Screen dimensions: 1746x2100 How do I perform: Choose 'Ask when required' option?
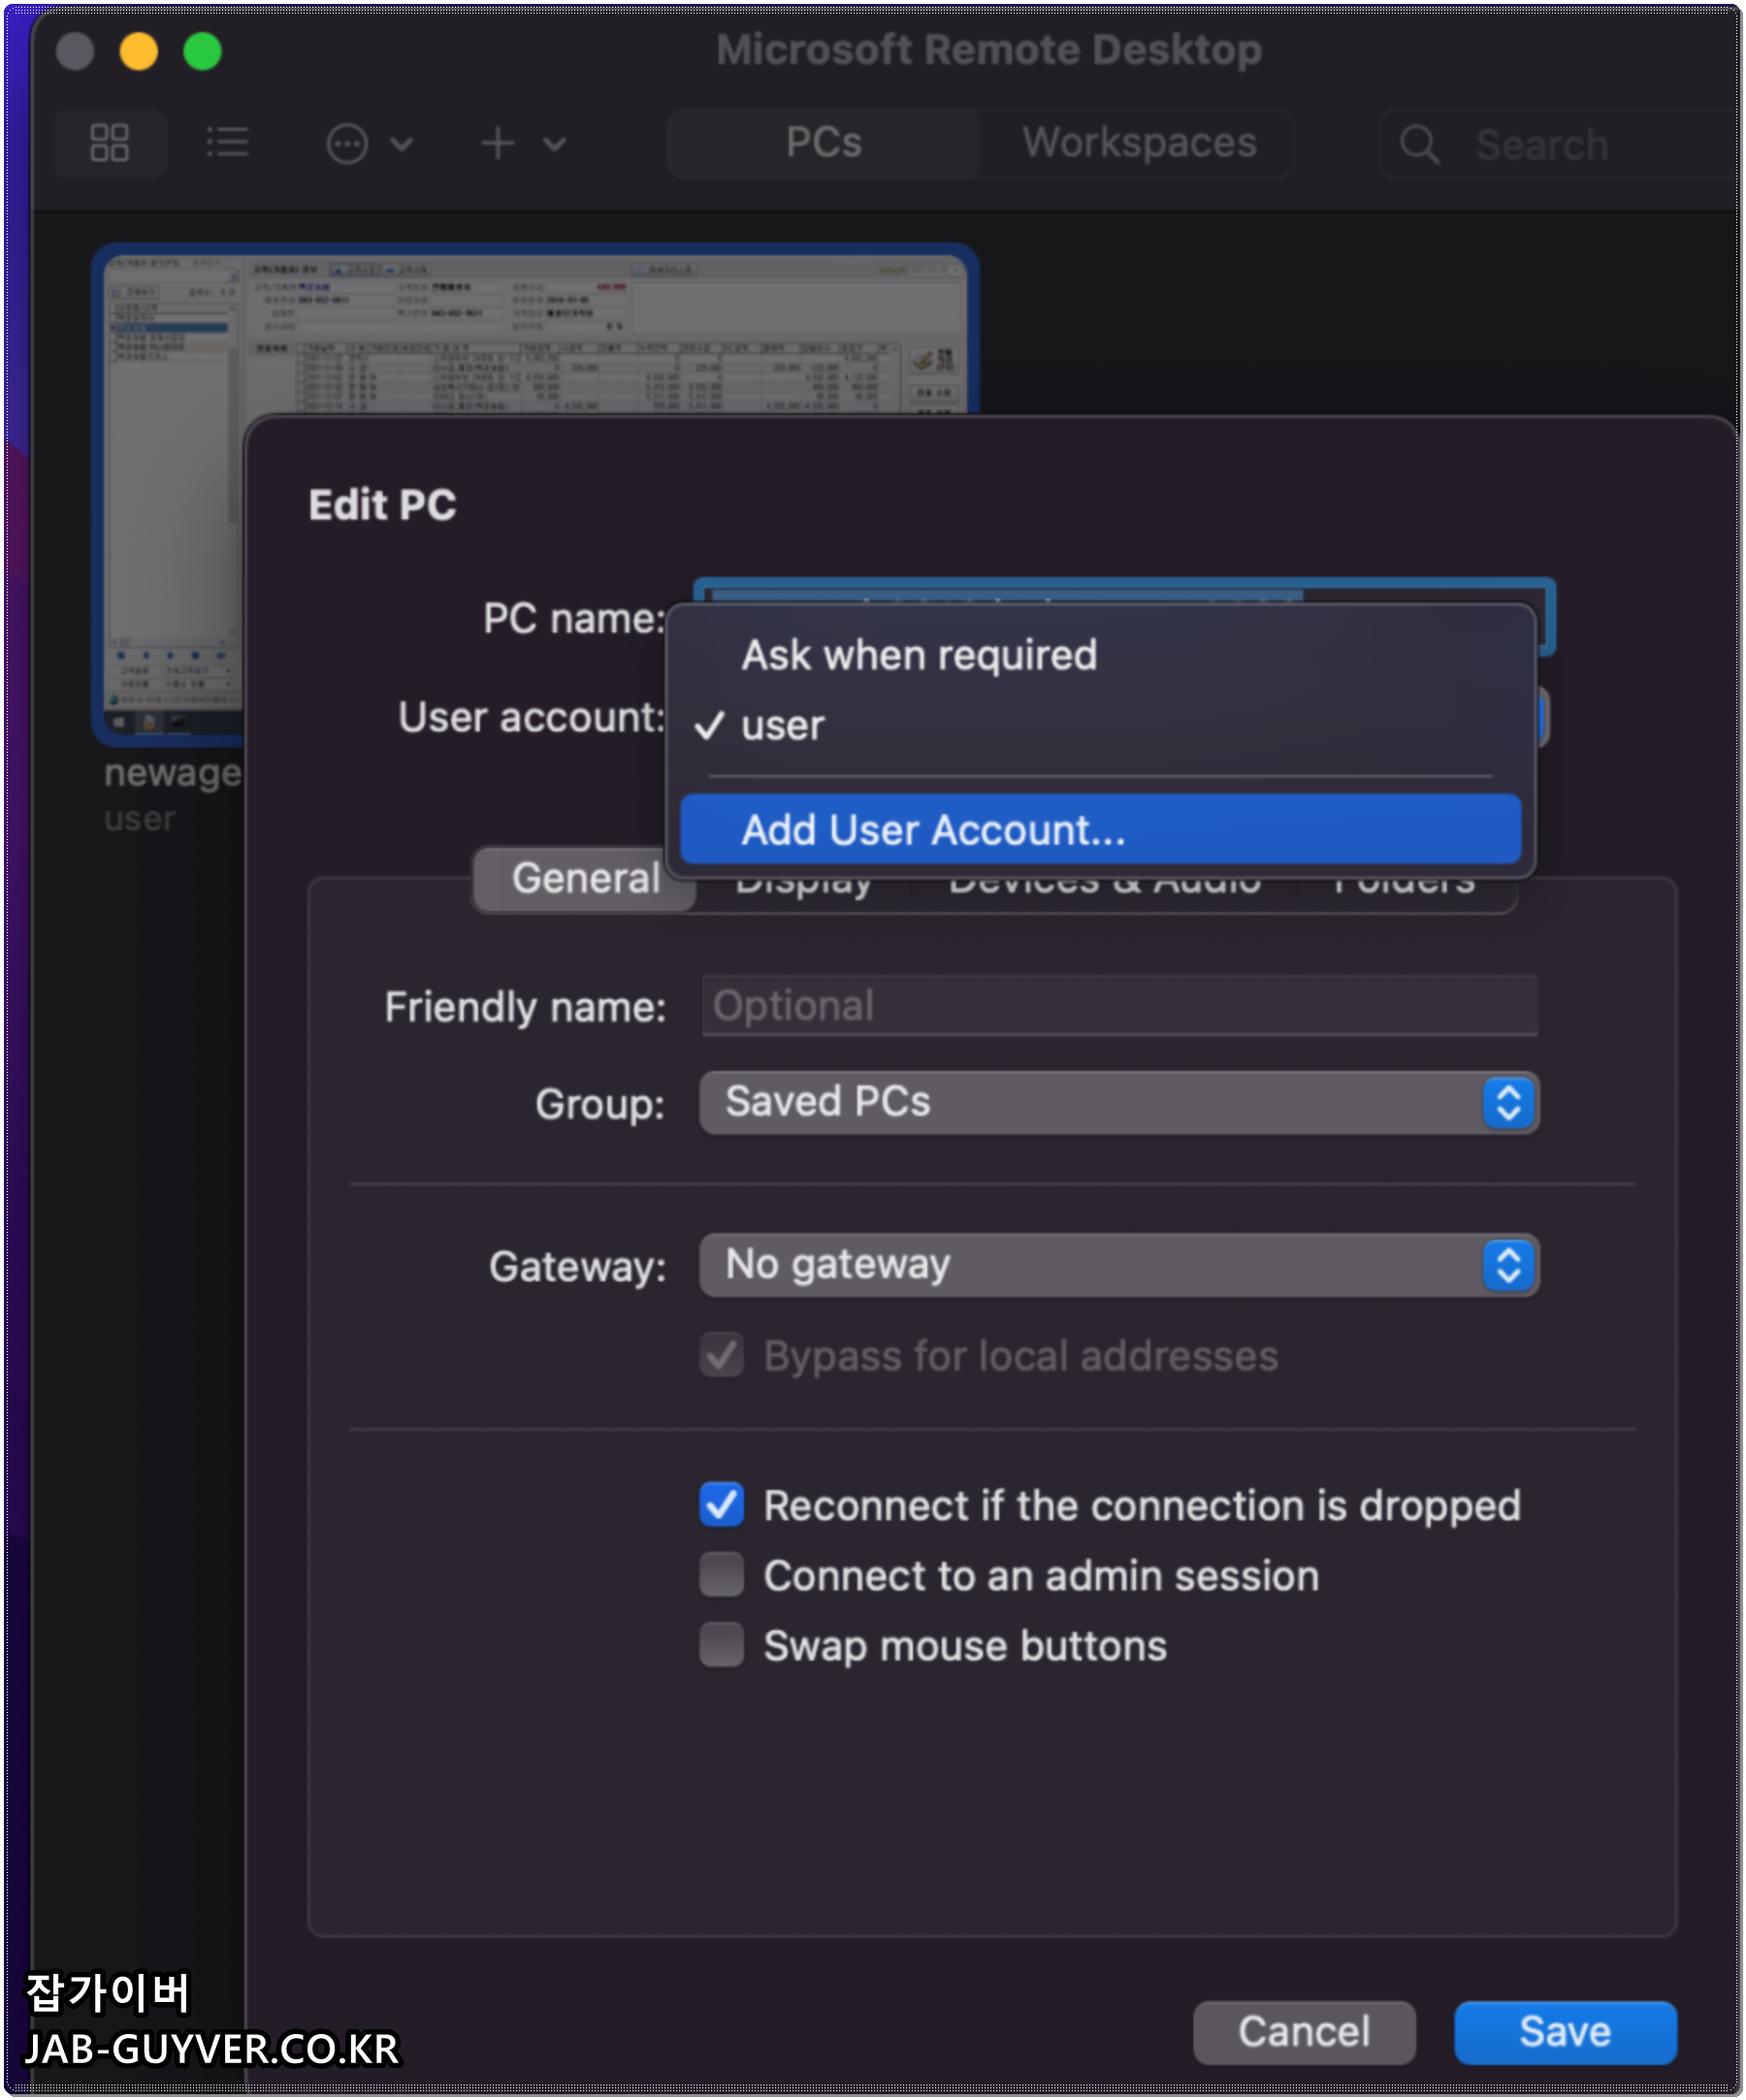point(1100,656)
